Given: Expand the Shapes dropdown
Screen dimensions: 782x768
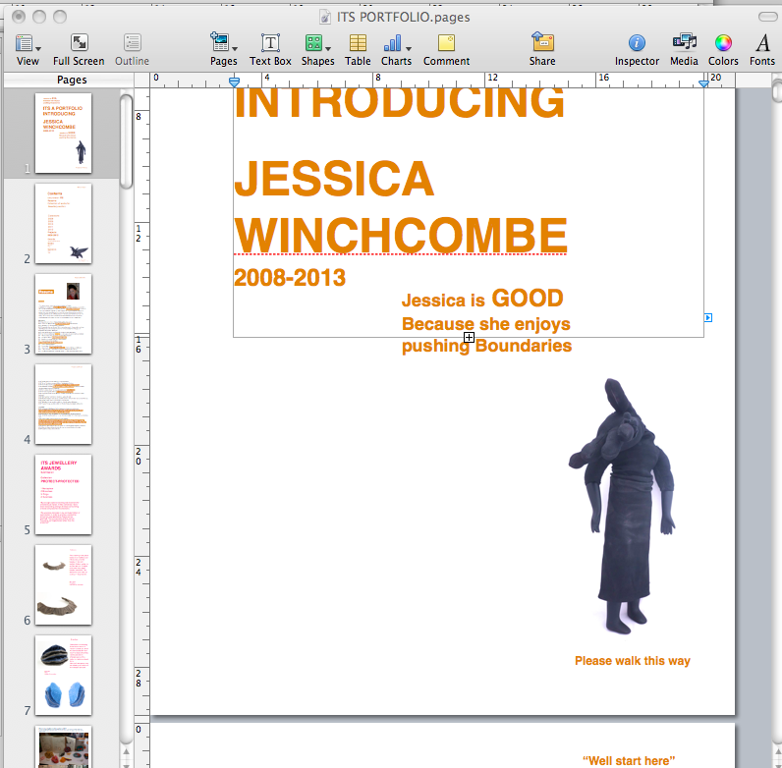Looking at the screenshot, I should tap(316, 43).
